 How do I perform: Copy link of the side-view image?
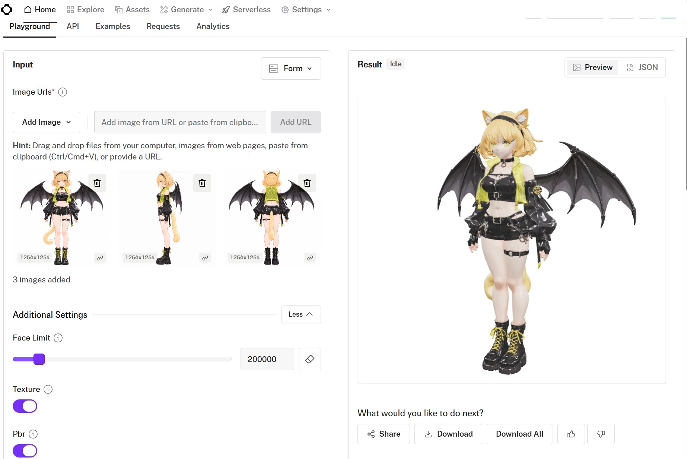tap(205, 258)
